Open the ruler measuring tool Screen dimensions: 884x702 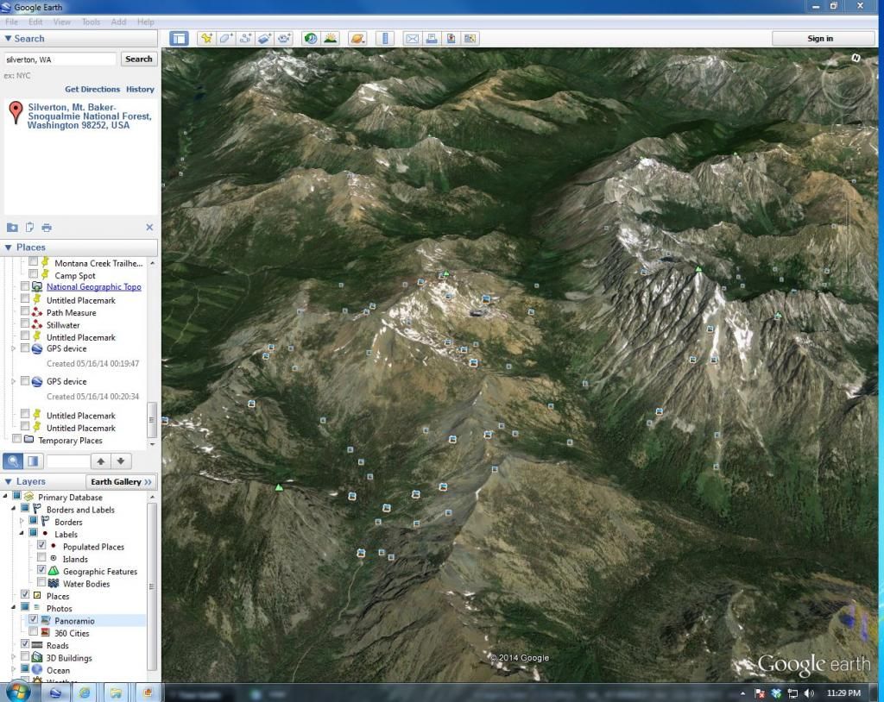(385, 38)
